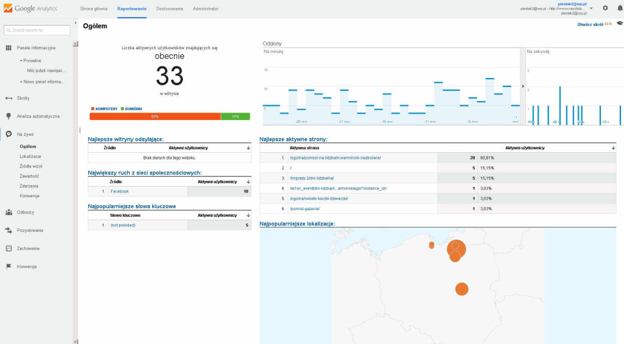Click Mój pulpit nawigacyjny item
This screenshot has width=624, height=344.
pyautogui.click(x=46, y=71)
